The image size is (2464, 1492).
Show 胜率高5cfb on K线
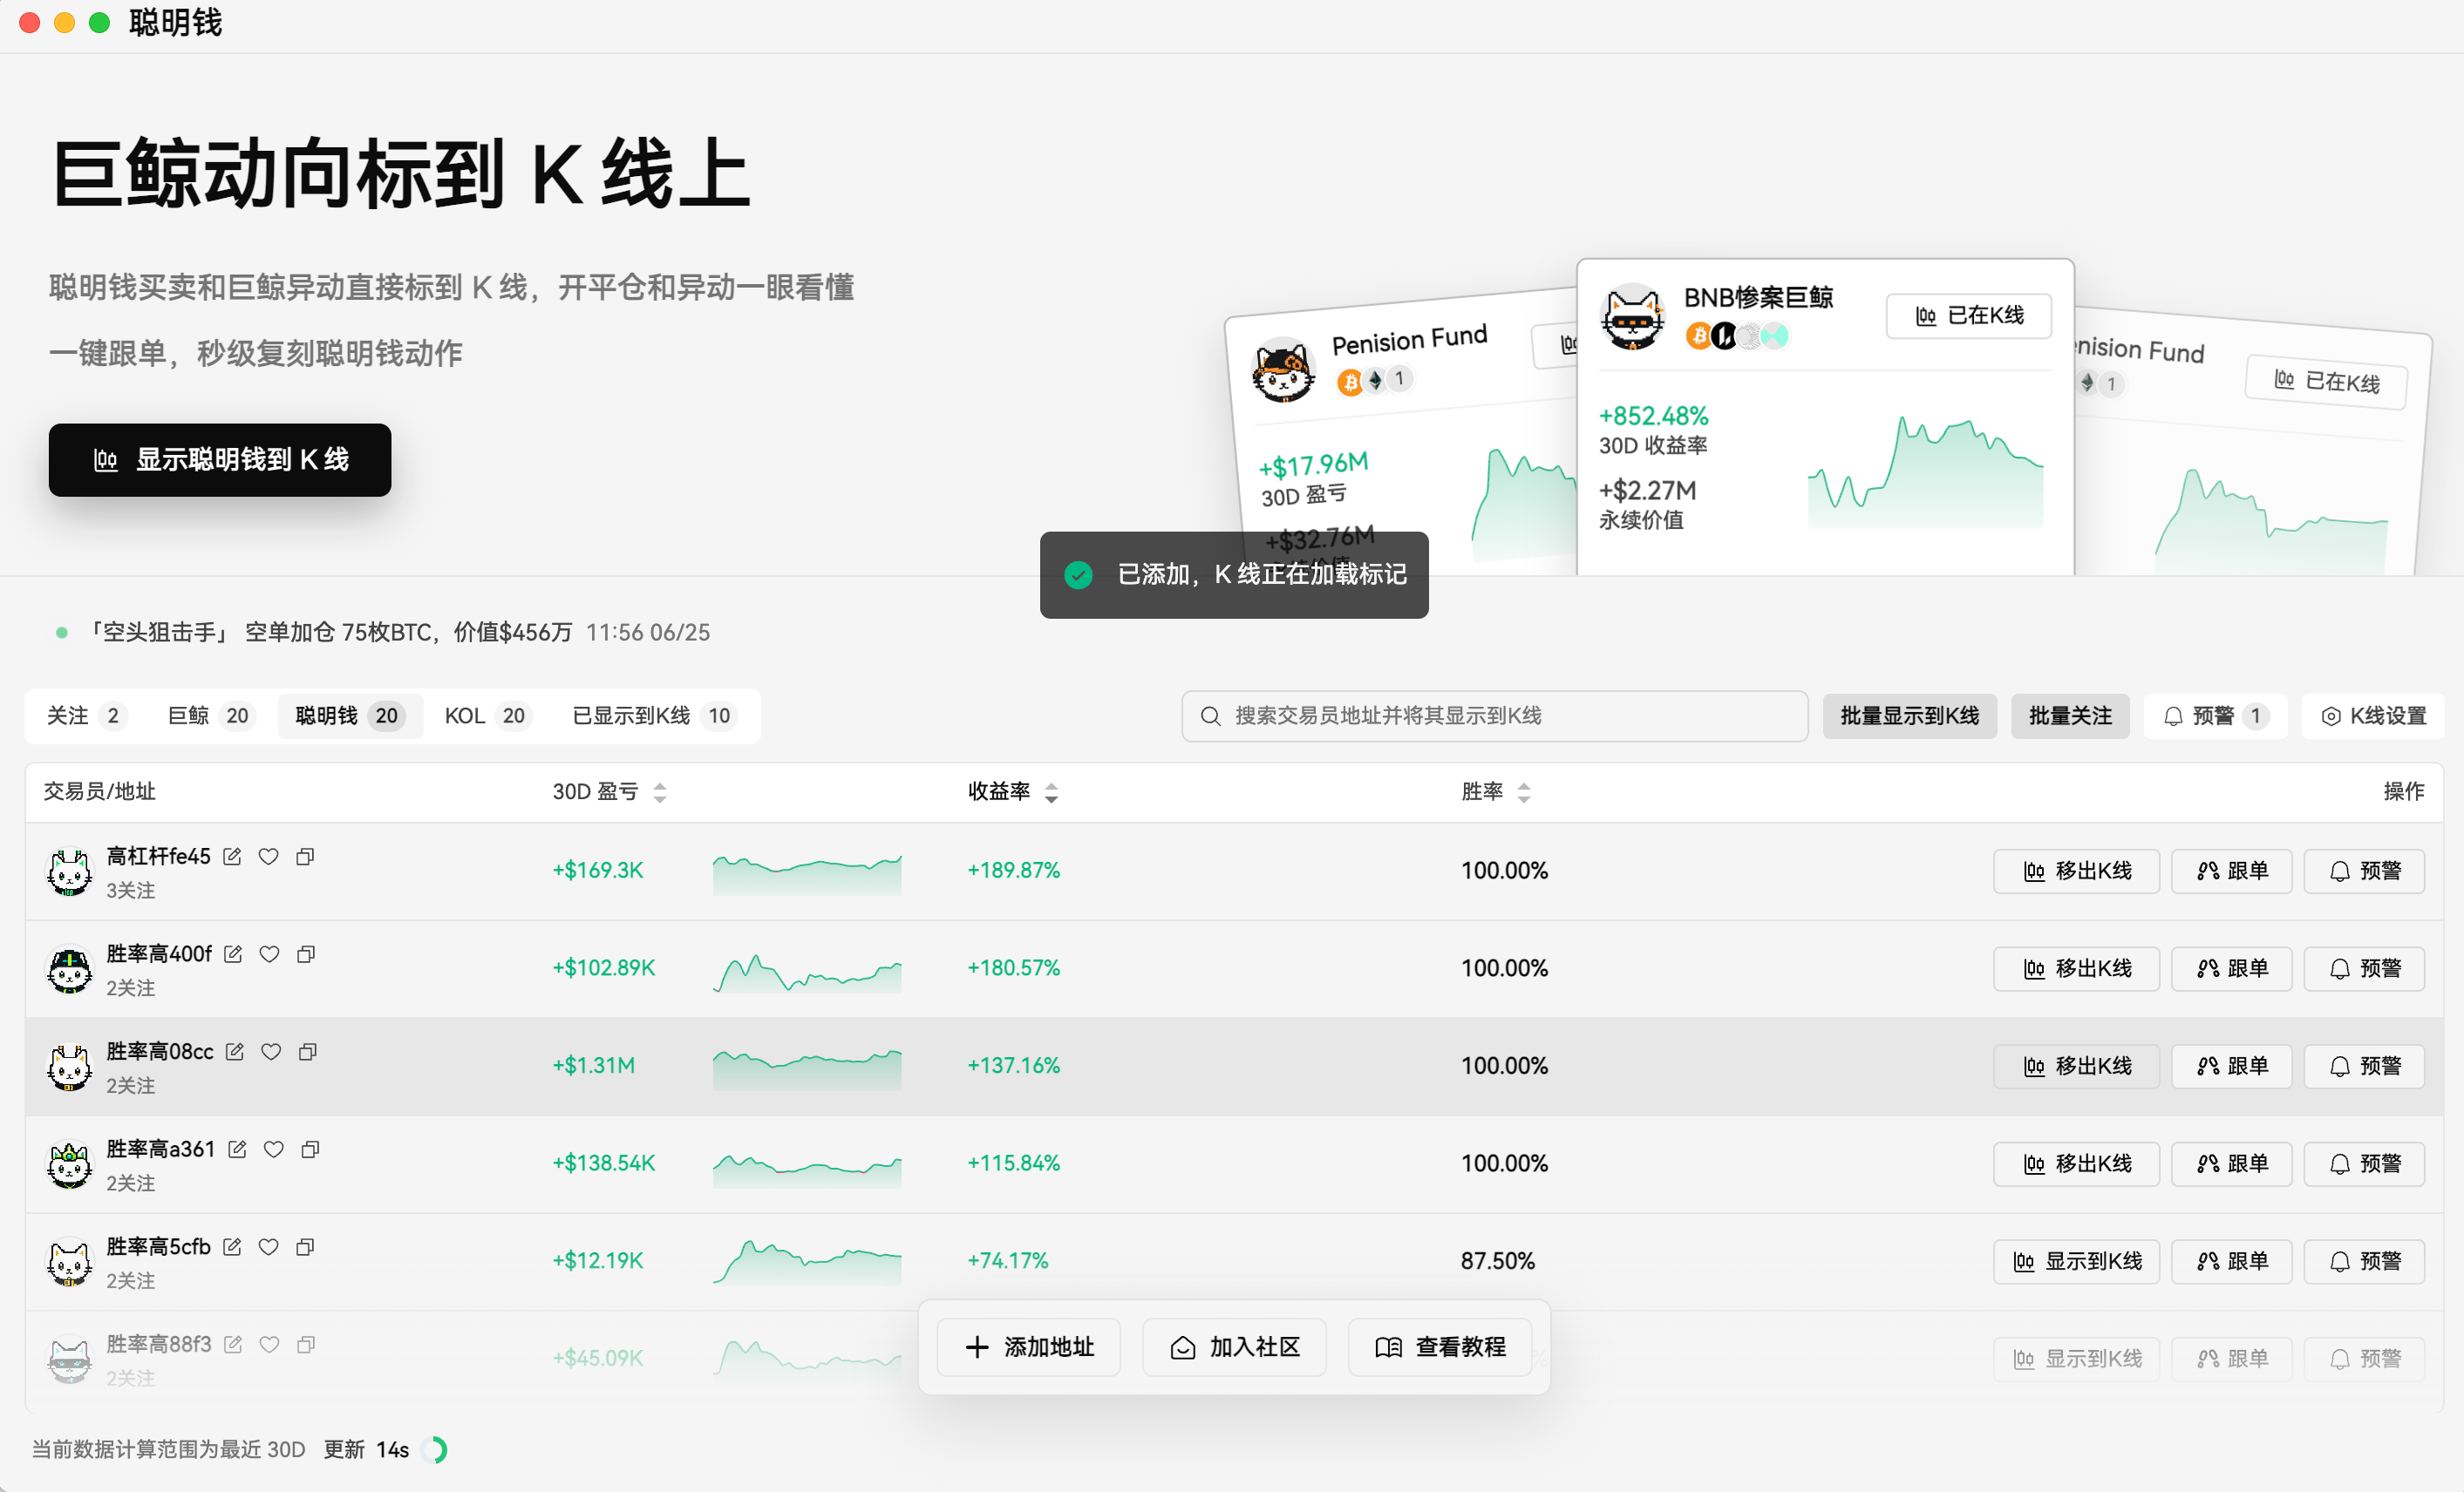2076,1261
